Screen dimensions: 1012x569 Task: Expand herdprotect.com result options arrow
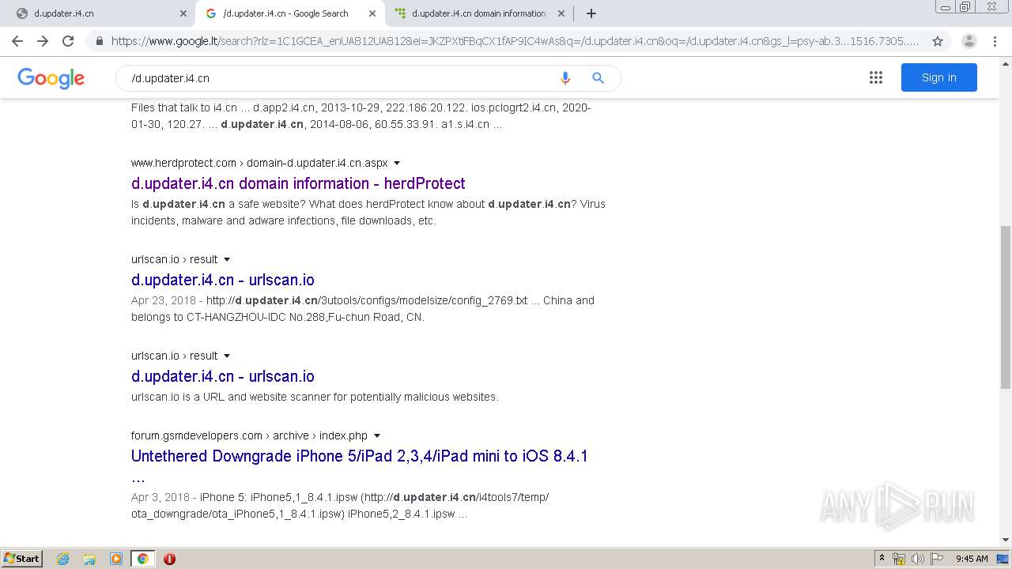point(397,164)
